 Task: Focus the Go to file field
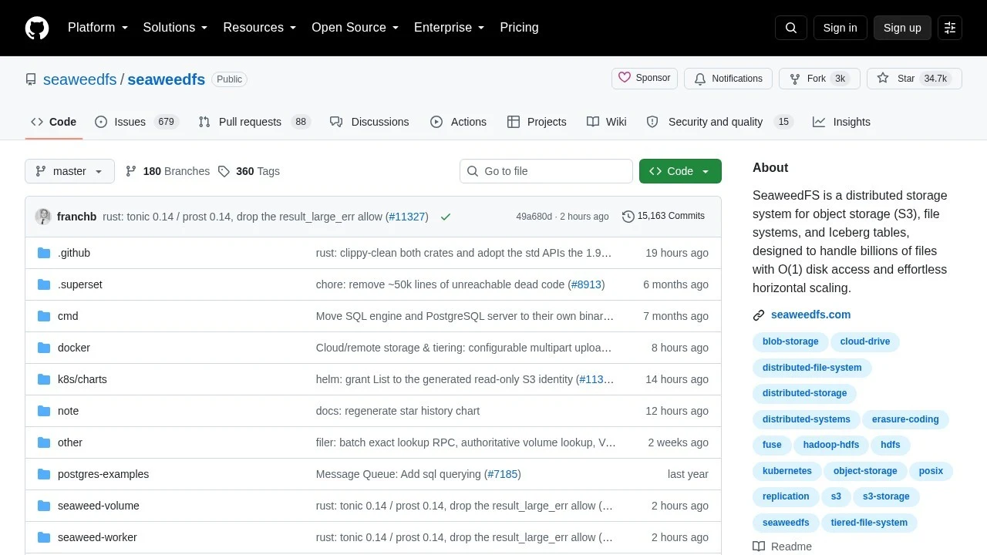546,171
